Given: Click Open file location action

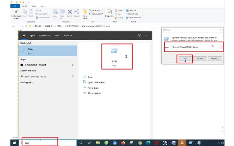Looking at the screenshot, I should [94, 82].
